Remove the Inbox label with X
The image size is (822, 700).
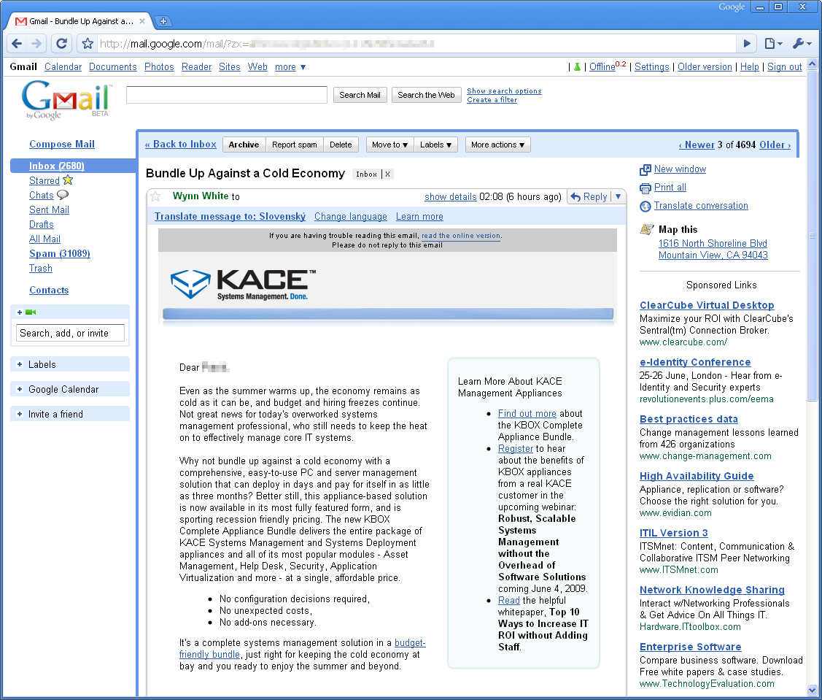click(388, 174)
